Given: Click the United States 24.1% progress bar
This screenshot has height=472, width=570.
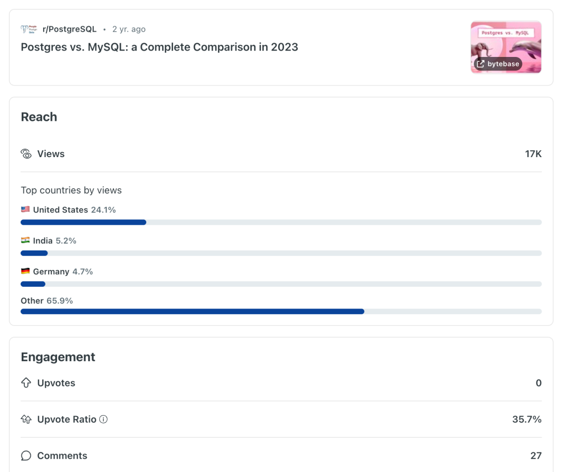Looking at the screenshot, I should (281, 223).
